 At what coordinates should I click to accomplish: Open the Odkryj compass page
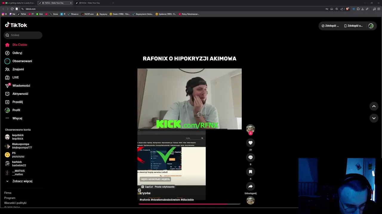click(x=14, y=53)
